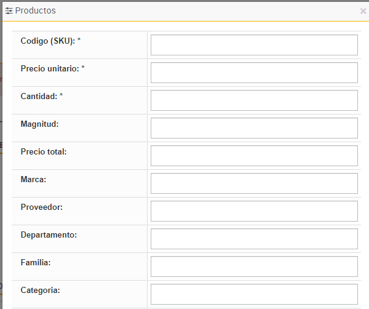Click the Magnitud label

pos(39,124)
